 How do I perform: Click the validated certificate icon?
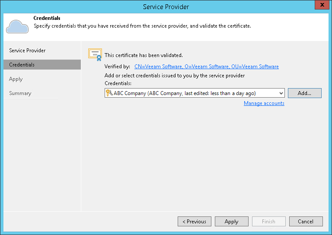95,54
